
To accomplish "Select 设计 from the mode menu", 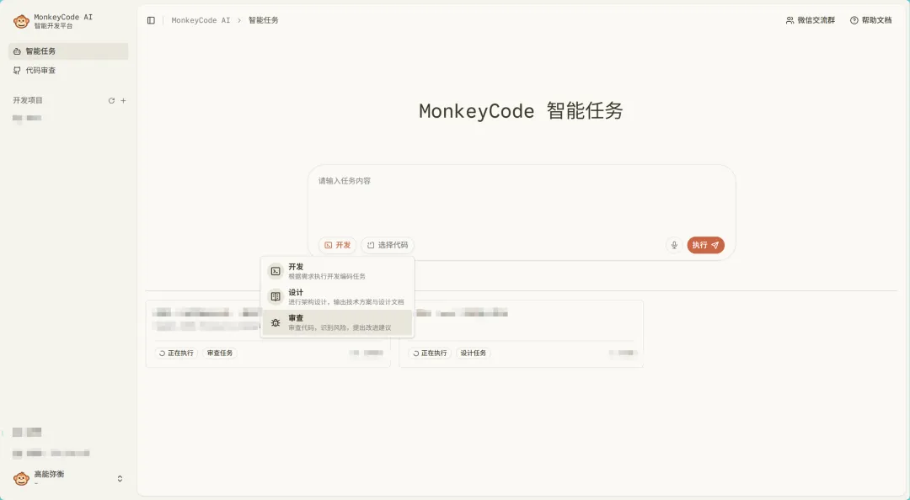I will (337, 296).
